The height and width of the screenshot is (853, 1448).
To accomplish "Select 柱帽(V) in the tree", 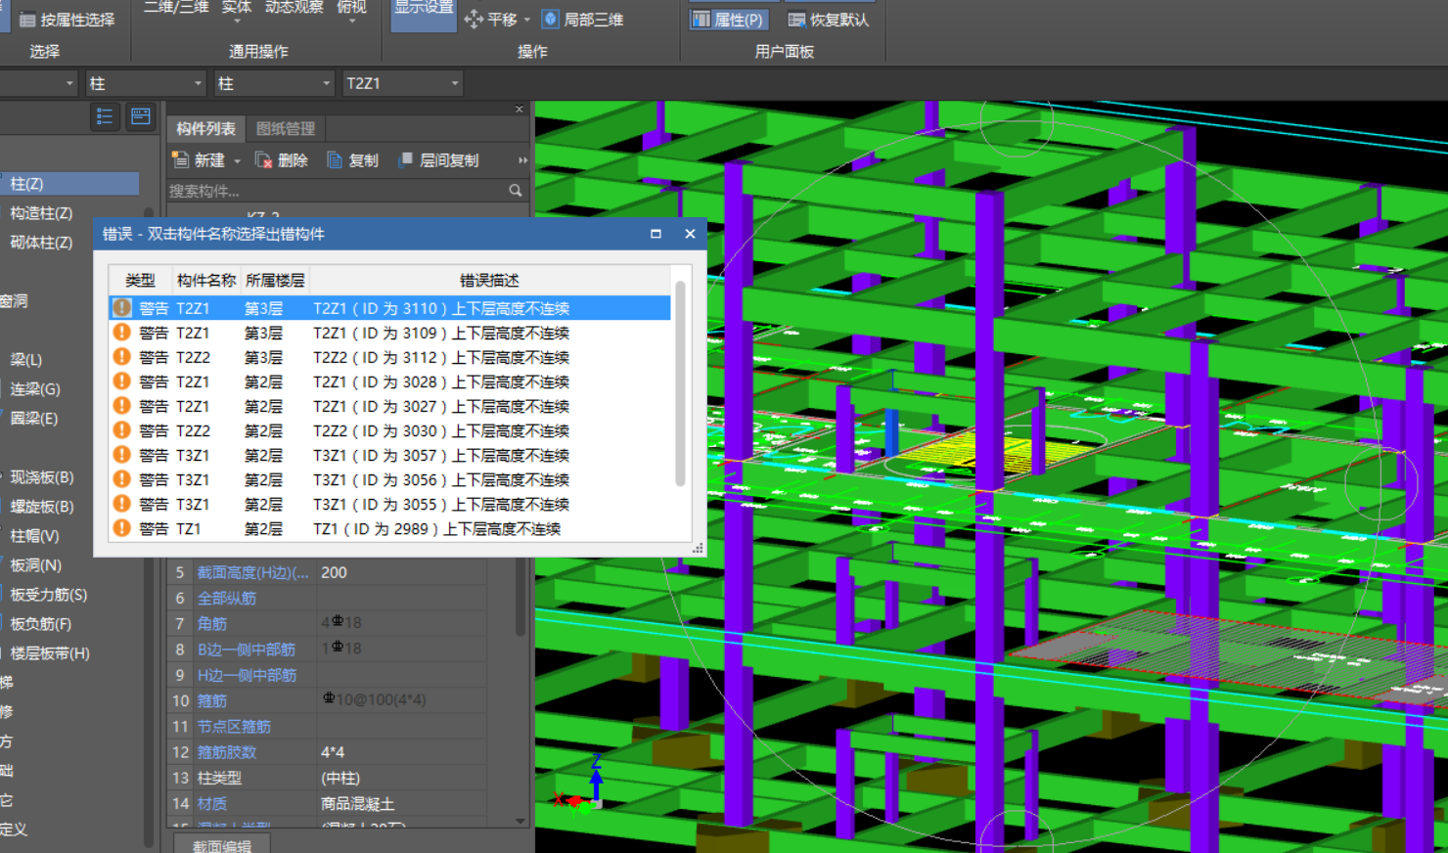I will click(x=34, y=536).
